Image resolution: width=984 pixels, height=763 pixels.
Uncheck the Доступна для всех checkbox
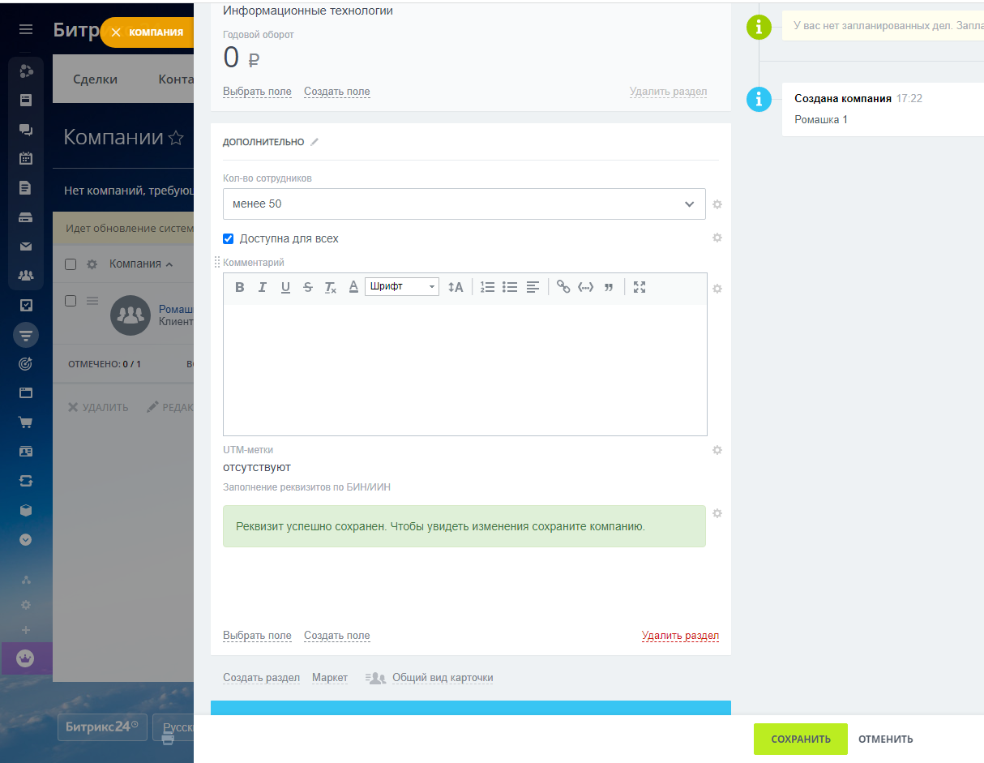tap(229, 238)
